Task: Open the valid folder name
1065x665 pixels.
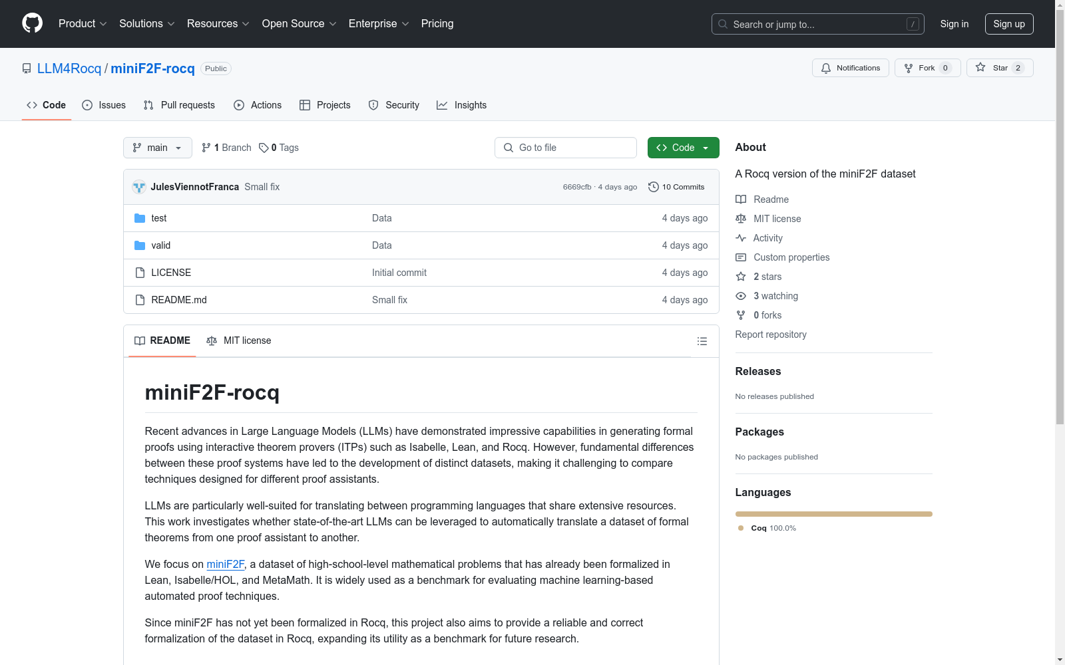Action: [x=161, y=245]
